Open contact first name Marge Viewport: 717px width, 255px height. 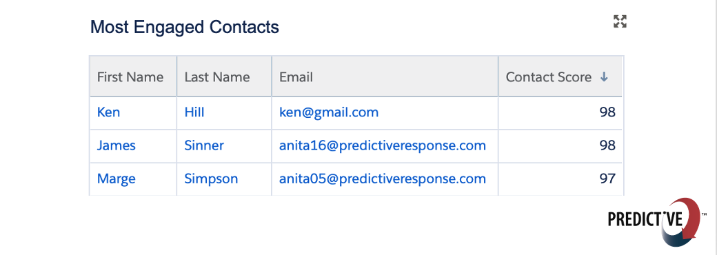coord(116,178)
